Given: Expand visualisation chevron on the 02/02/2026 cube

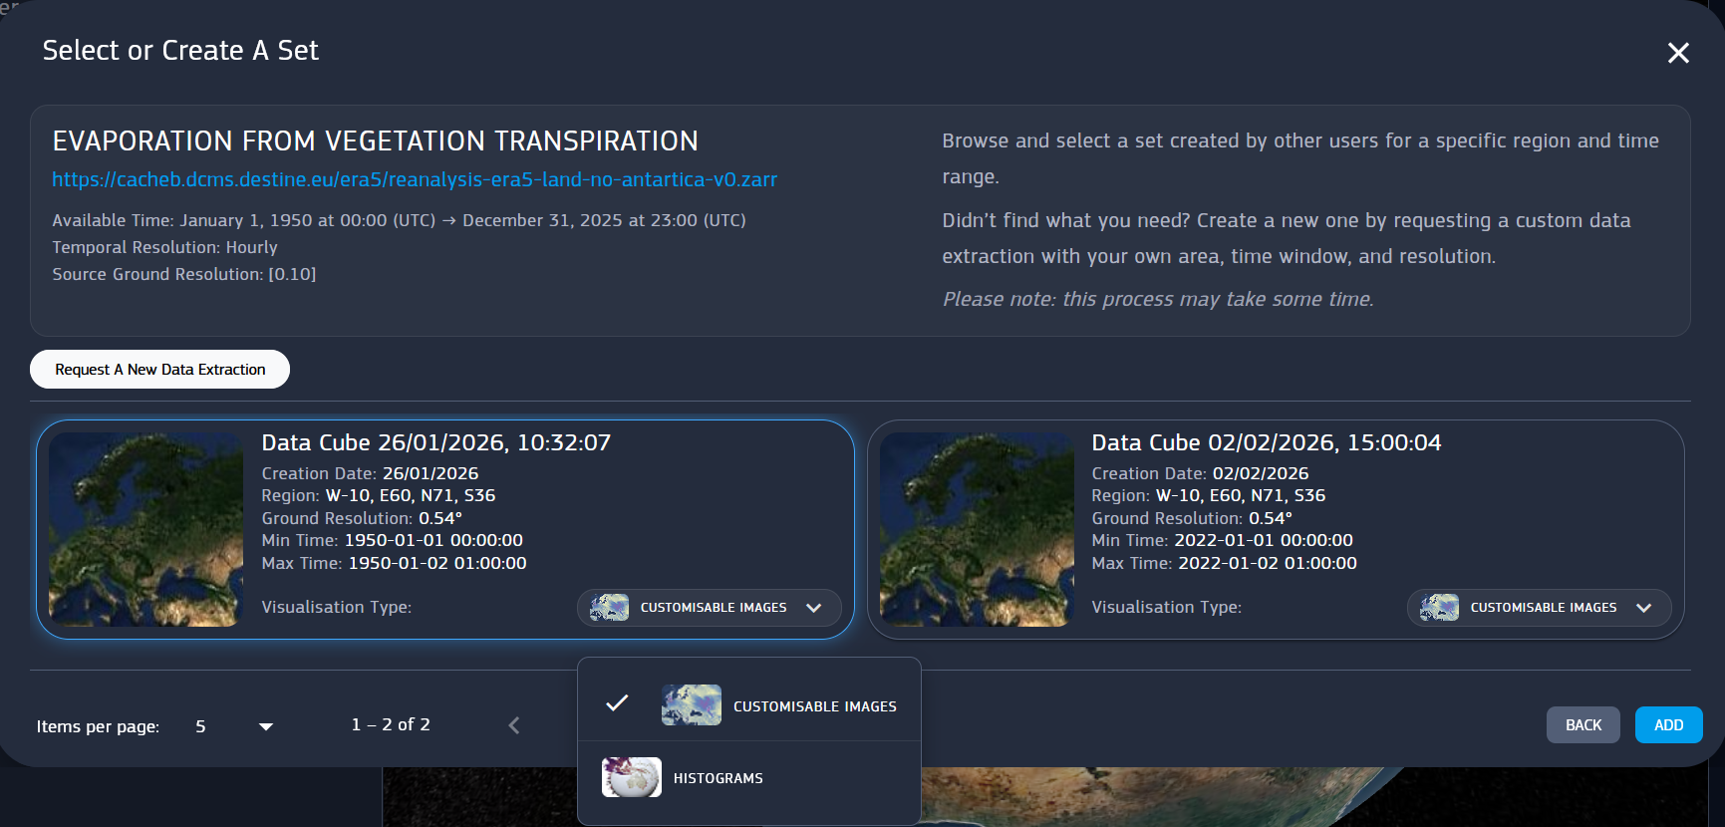Looking at the screenshot, I should pos(1644,608).
